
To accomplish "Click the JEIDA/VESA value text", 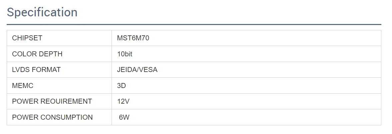I will 137,70.
